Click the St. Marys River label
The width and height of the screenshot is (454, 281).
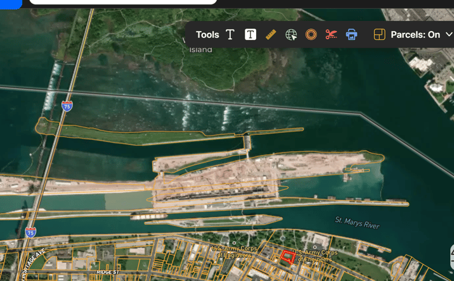[357, 223]
